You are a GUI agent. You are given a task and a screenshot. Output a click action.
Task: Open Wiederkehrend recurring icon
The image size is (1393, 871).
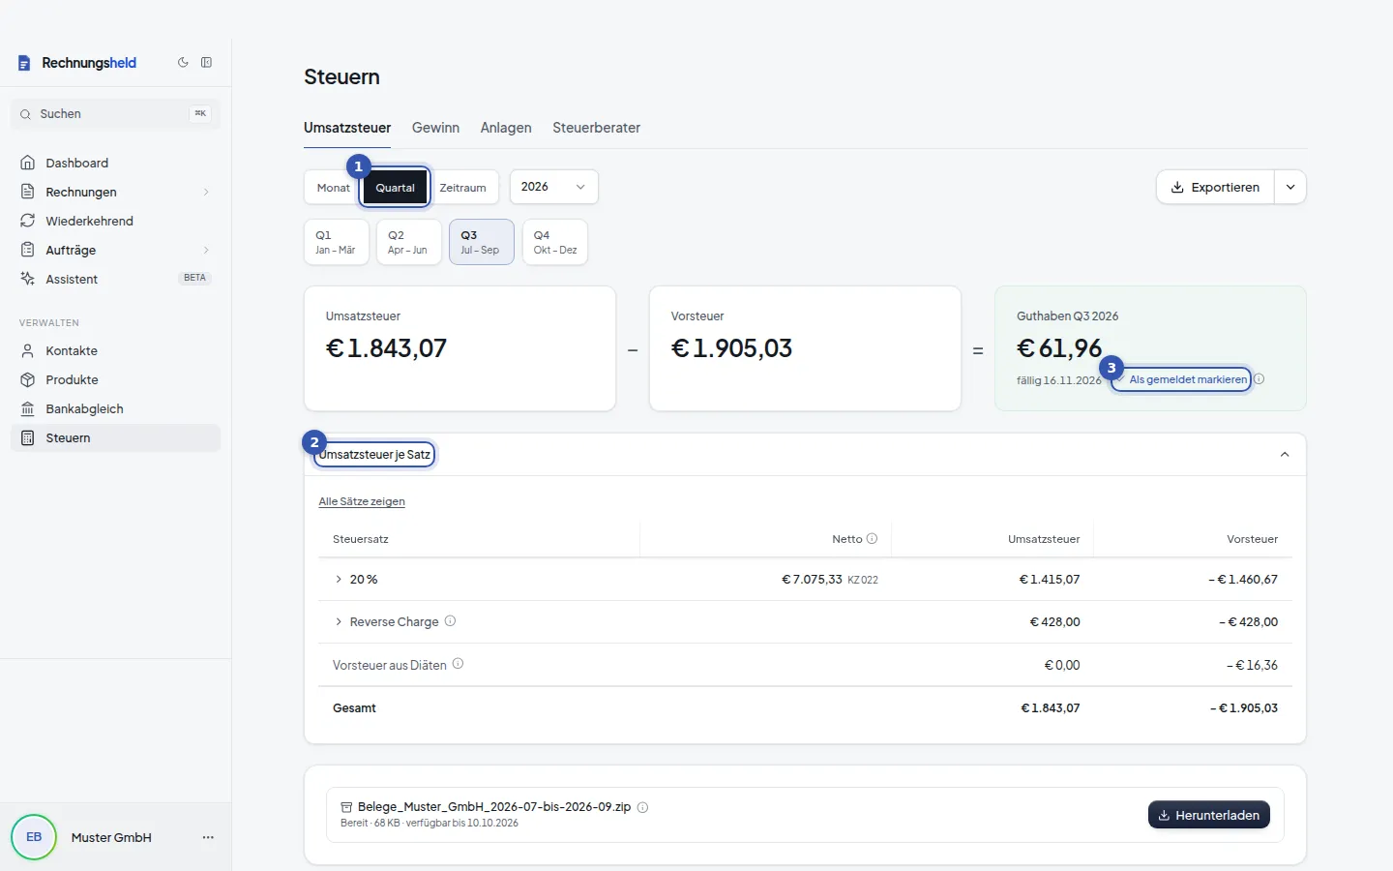(28, 221)
